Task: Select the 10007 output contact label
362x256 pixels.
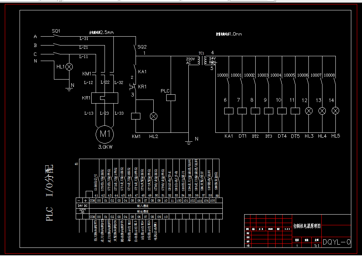Action: (316, 75)
